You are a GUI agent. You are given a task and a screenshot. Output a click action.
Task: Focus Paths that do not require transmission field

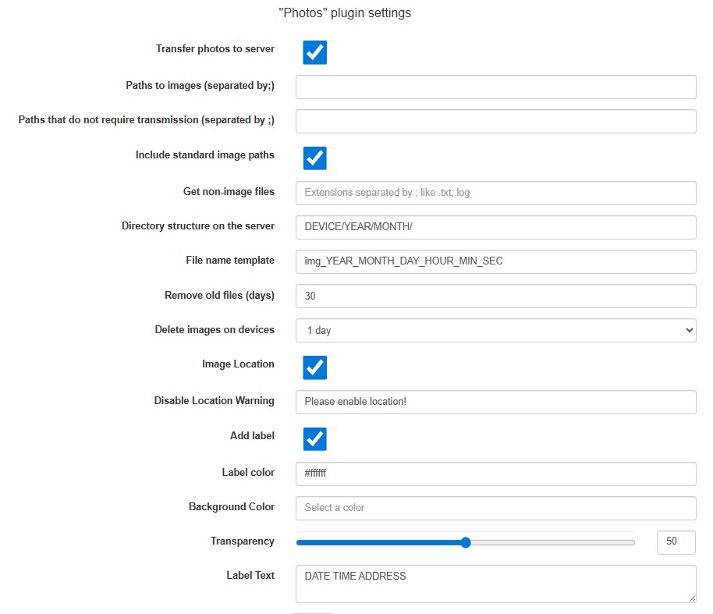click(x=495, y=121)
